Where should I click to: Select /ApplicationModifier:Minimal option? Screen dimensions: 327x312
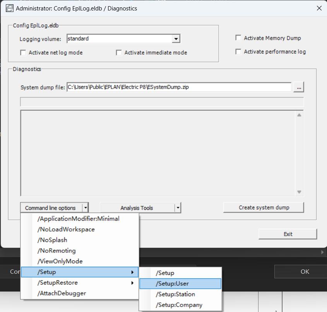[79, 219]
